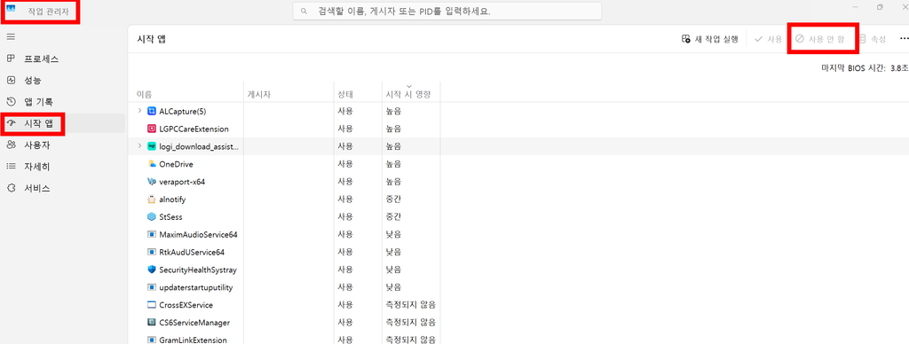Open Properties (속성) from the toolbar

pos(873,39)
